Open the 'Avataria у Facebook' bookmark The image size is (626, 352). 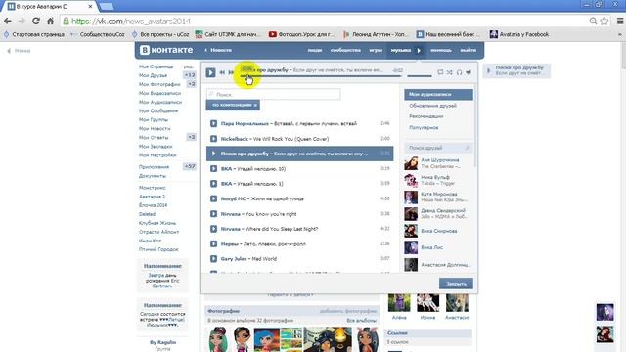coord(519,34)
